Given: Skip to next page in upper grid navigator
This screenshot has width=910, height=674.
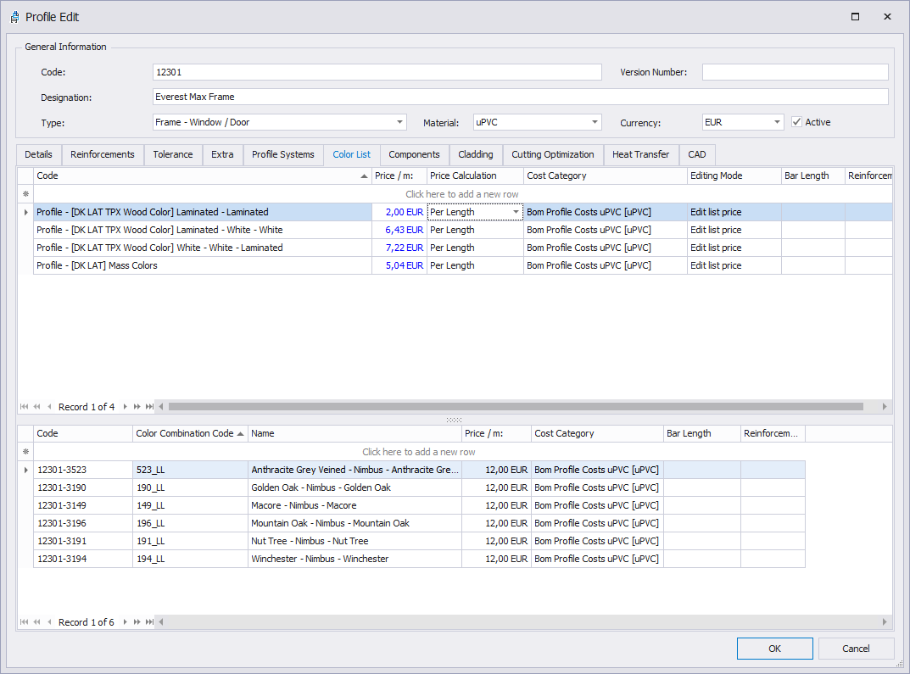Looking at the screenshot, I should [137, 407].
